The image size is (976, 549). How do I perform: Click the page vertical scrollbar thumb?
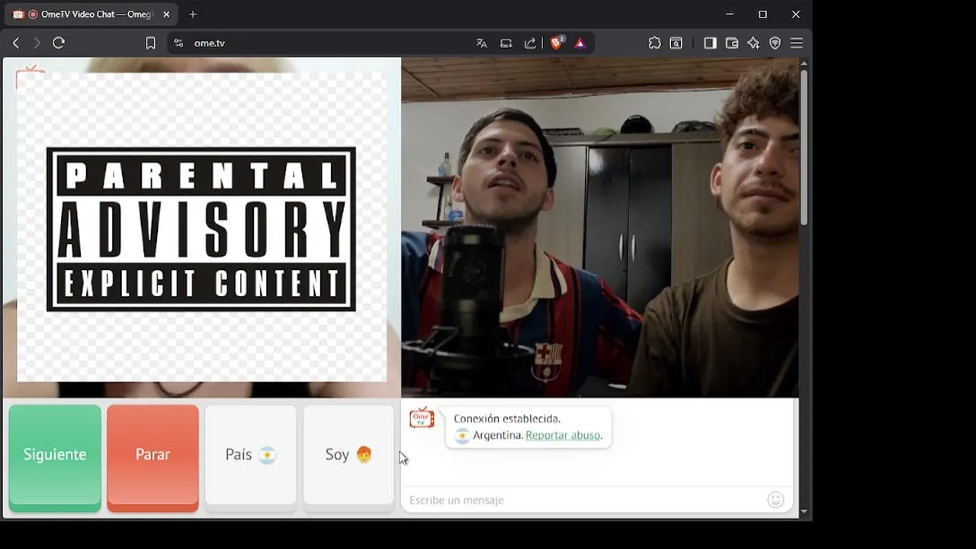coord(804,149)
